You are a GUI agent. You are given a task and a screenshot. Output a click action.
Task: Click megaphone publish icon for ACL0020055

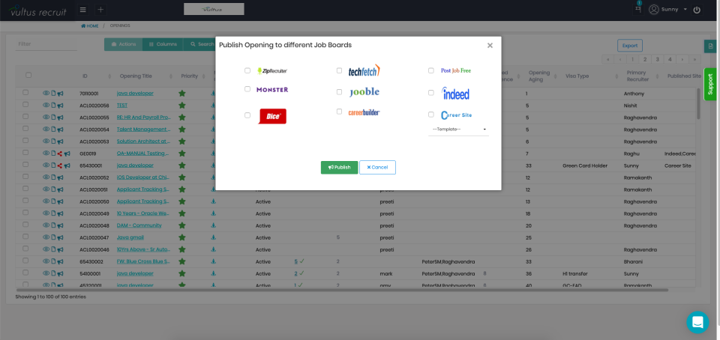click(61, 118)
